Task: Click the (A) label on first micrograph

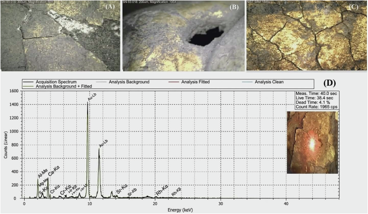Action: 110,7
